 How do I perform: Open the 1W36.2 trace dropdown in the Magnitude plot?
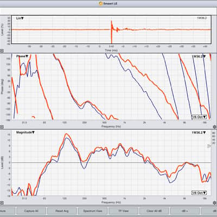(199, 132)
